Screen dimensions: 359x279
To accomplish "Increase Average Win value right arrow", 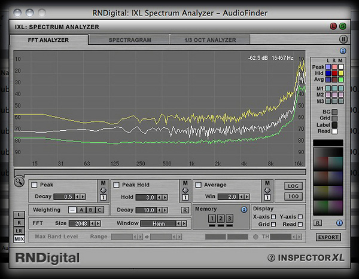I will [247, 197].
